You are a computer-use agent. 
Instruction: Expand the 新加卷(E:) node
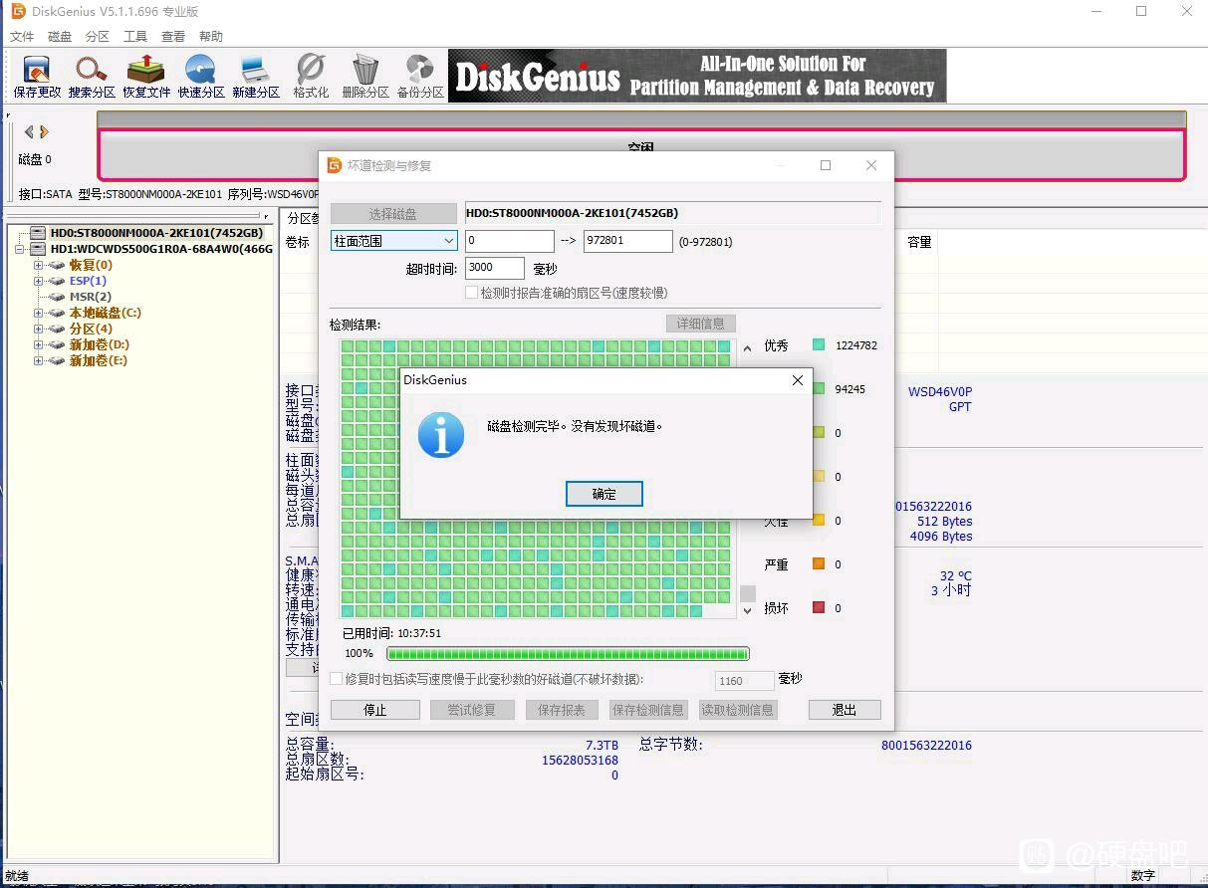tap(38, 360)
